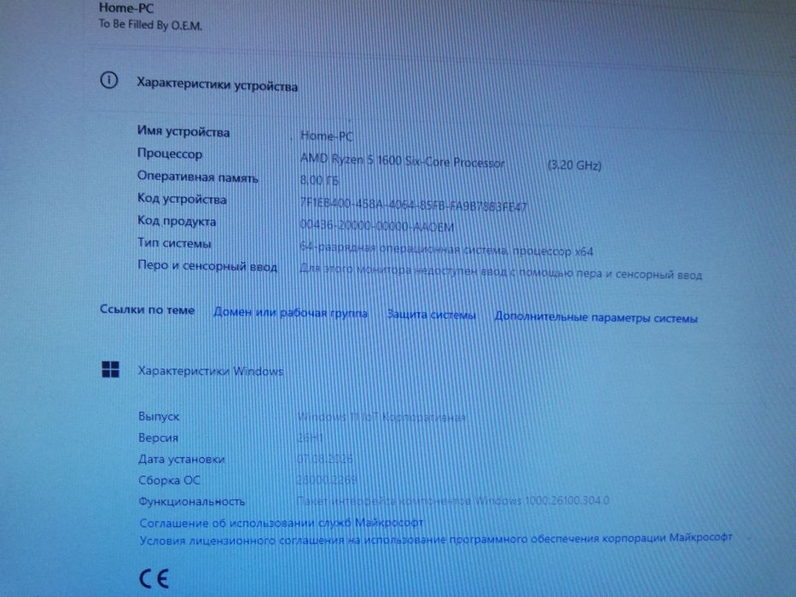Select the Home-PC device name value
Screen dimensions: 796x597
327,136
